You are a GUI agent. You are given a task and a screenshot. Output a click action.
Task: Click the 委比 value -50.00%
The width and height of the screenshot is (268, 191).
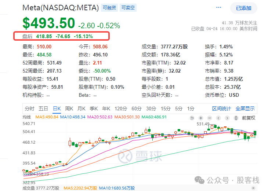[x=102, y=71]
